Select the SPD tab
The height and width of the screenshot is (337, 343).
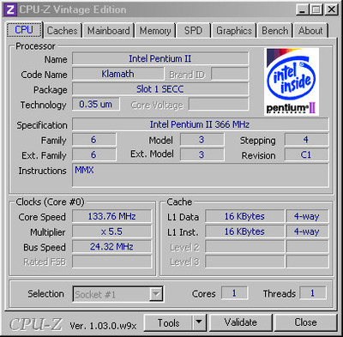coord(193,31)
